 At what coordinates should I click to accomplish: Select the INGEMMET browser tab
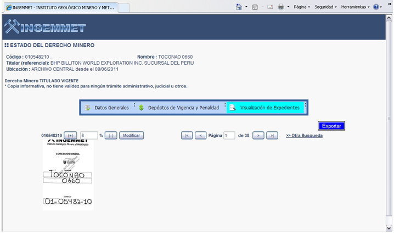pyautogui.click(x=61, y=8)
